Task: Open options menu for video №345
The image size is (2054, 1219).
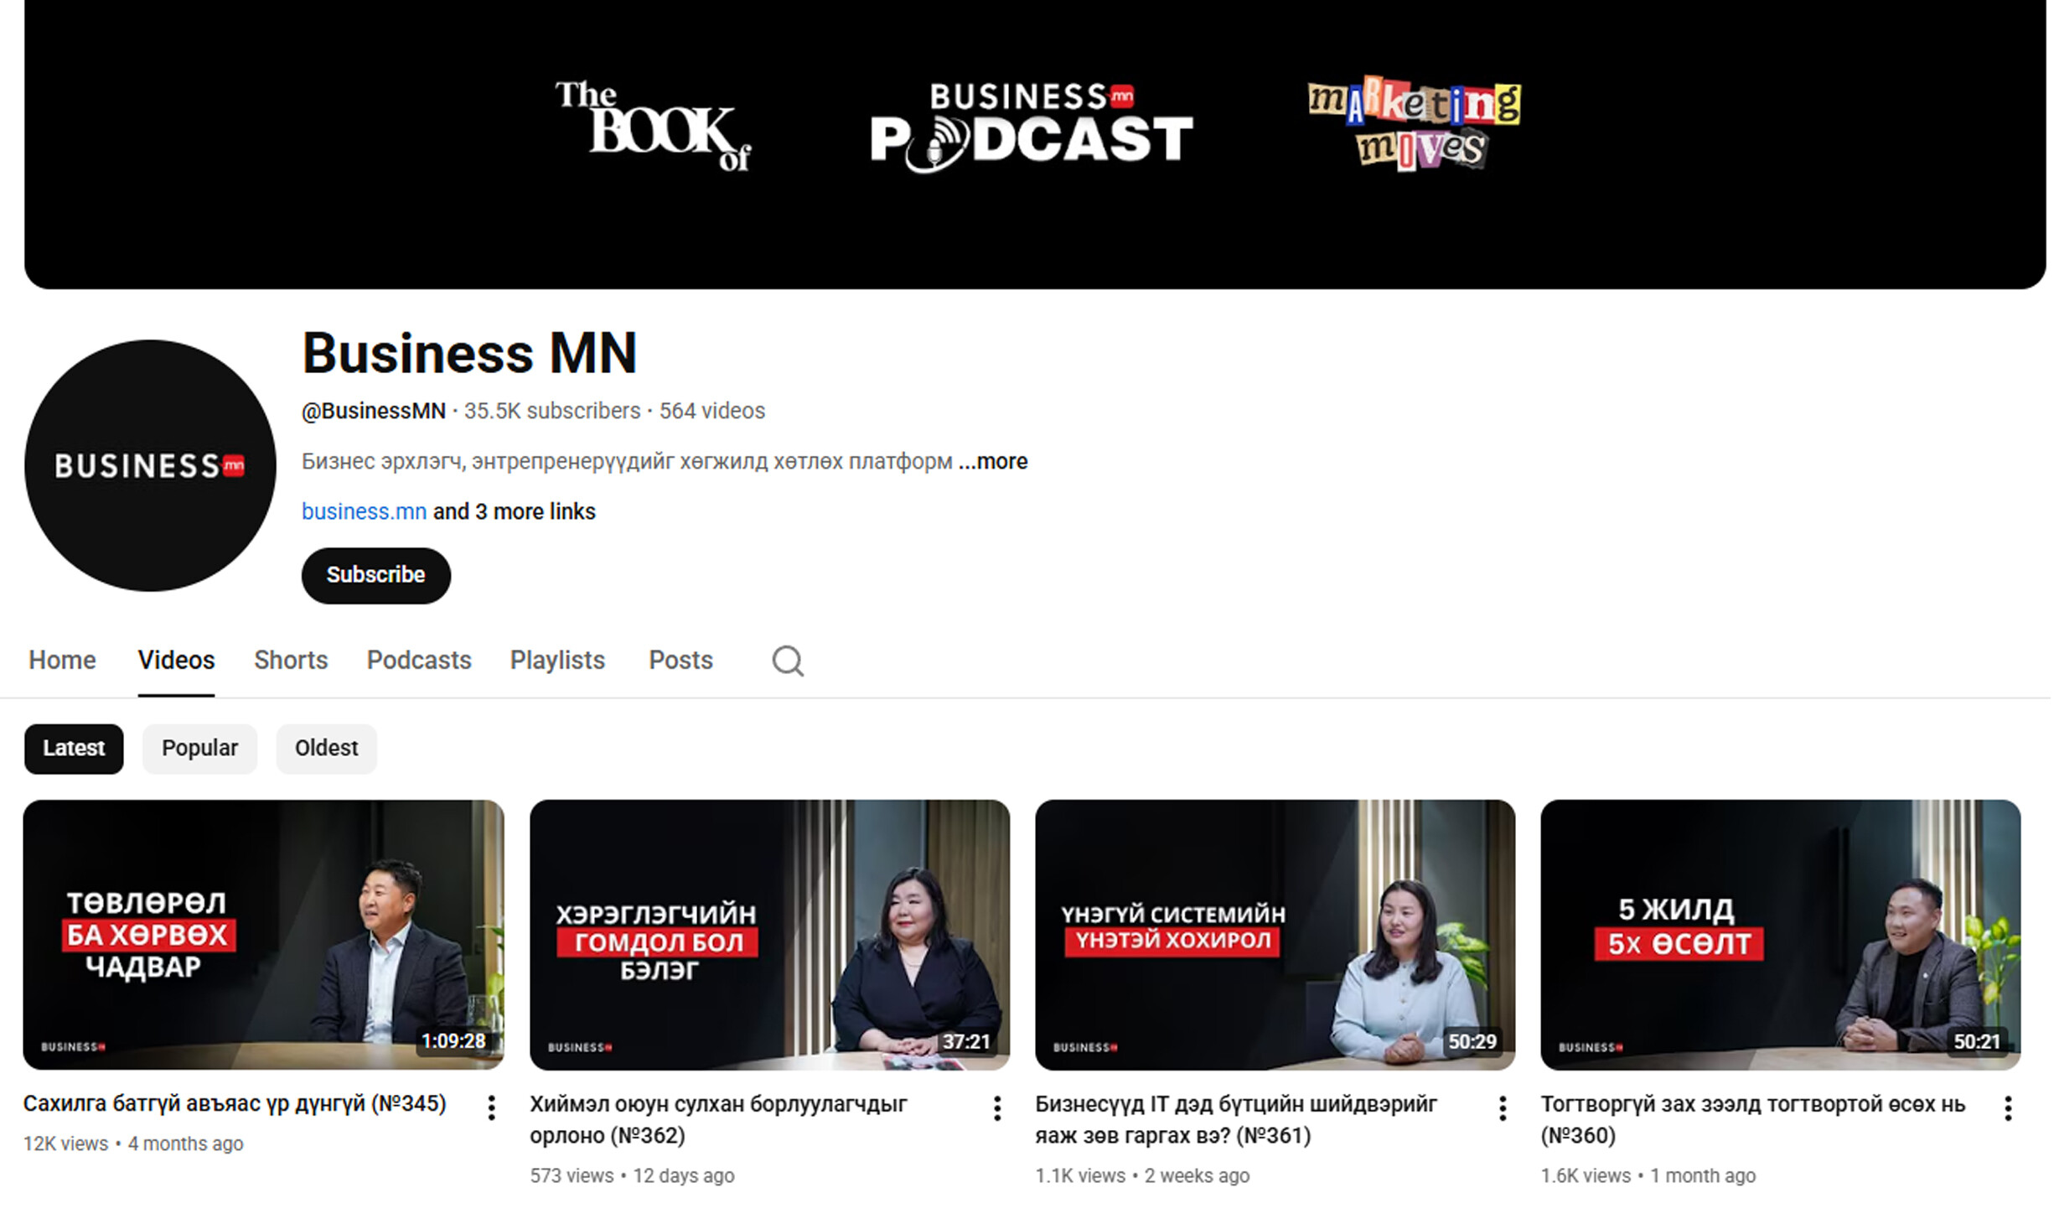Action: point(492,1107)
